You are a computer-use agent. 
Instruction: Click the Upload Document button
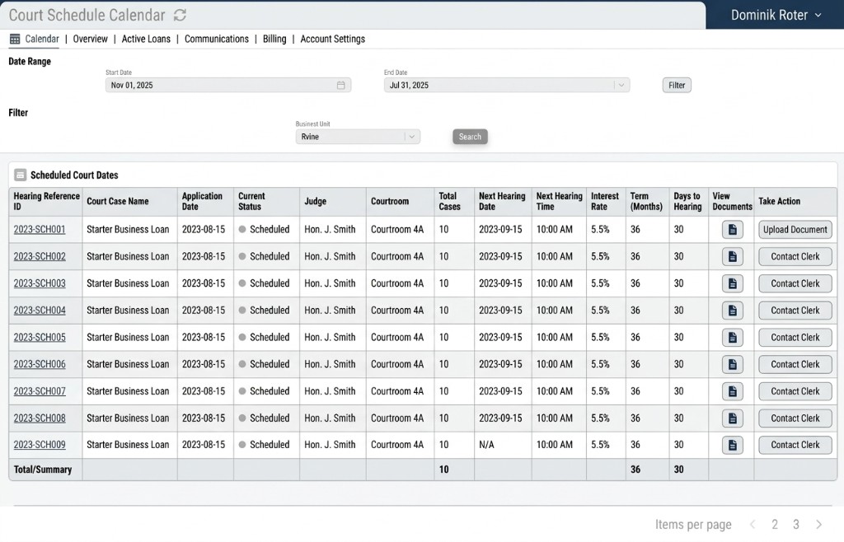pyautogui.click(x=795, y=230)
